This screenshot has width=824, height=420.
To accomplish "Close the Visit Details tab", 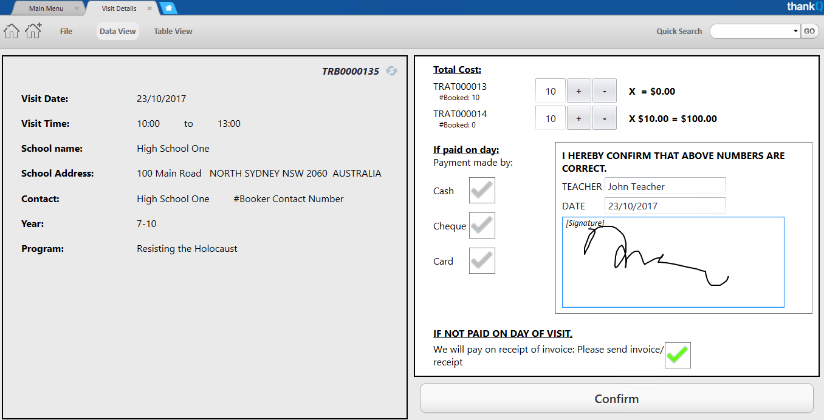I will pos(149,8).
